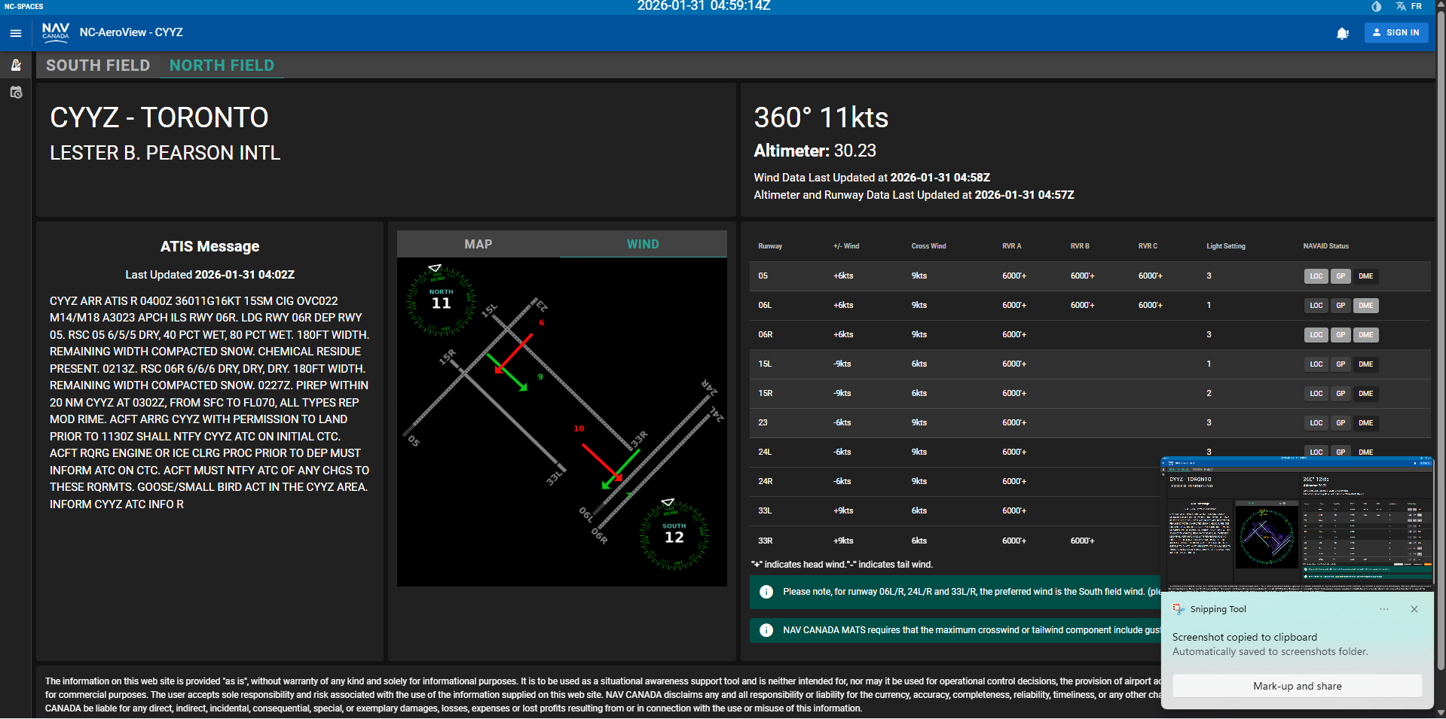Toggle the theme contrast icon
Image resolution: width=1446 pixels, height=719 pixels.
pos(1376,7)
